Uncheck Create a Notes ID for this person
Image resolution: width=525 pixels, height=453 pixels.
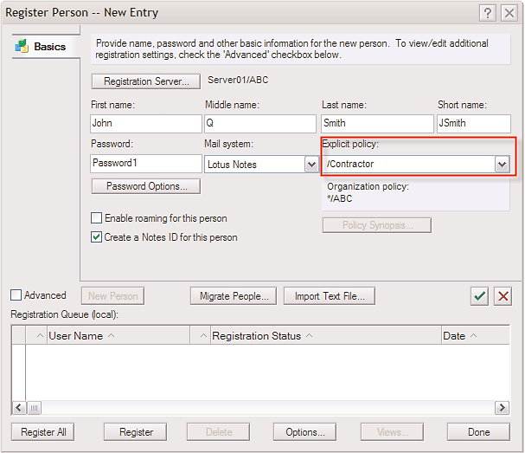tap(96, 237)
